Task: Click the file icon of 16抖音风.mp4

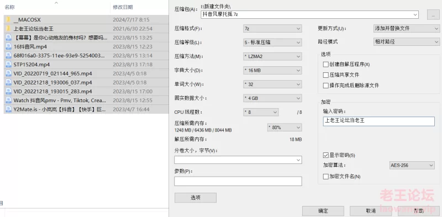Action: 8,46
